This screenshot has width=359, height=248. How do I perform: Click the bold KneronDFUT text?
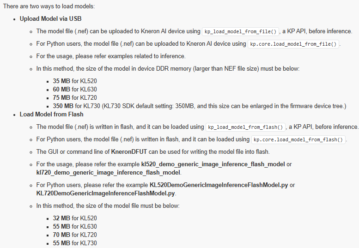tap(129, 151)
